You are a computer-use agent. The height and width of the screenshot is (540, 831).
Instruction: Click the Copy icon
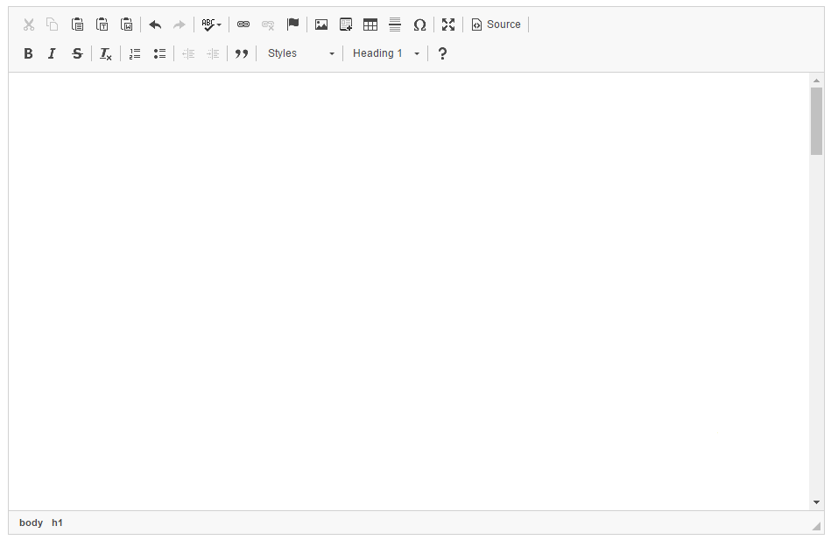[53, 25]
